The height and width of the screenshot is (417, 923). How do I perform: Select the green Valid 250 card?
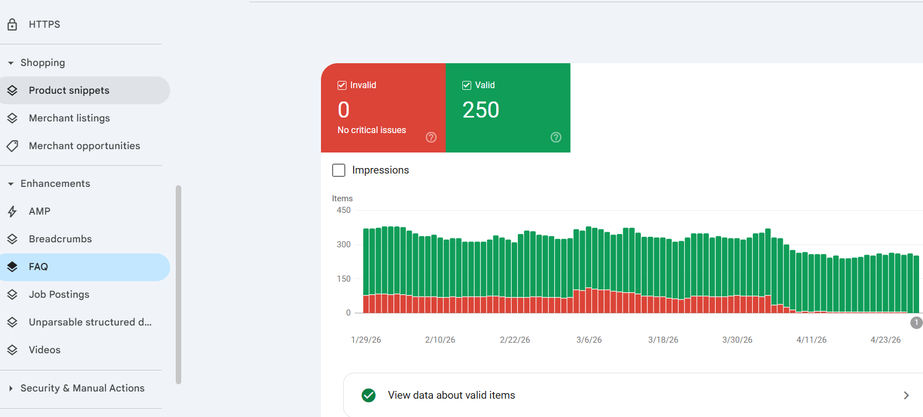click(x=508, y=108)
